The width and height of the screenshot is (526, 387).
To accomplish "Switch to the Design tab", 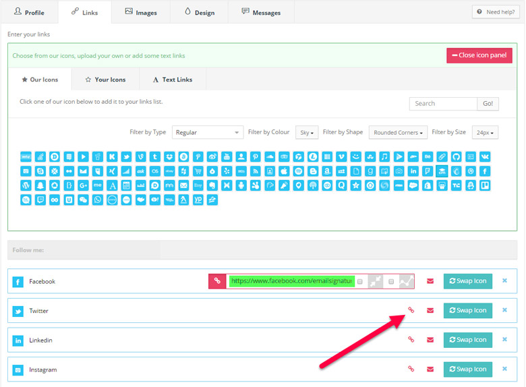I will pyautogui.click(x=199, y=12).
